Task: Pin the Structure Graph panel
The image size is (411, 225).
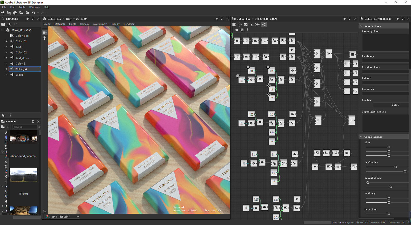Action: point(344,19)
